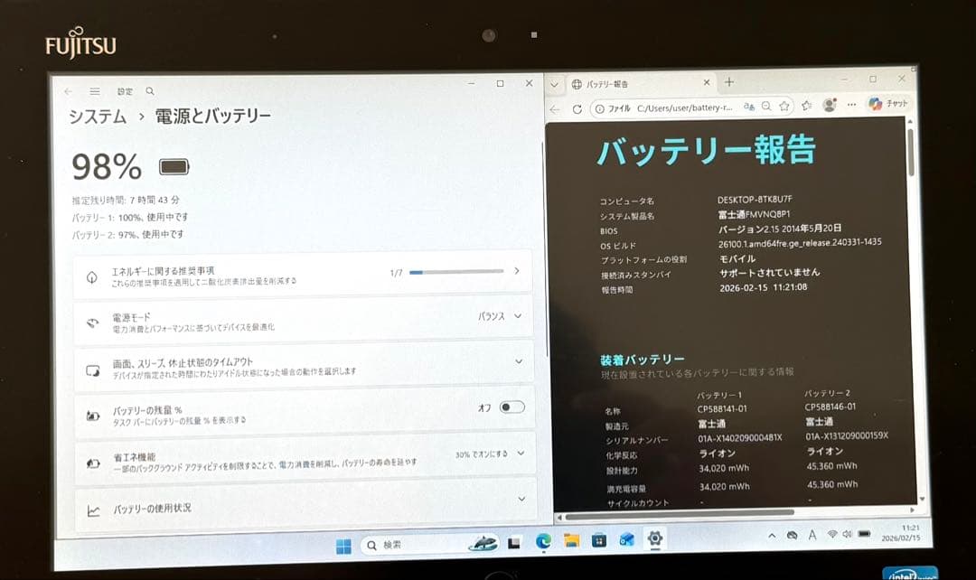The height and width of the screenshot is (580, 976).
Task: Select battery 2 name CP588146-01
Action: coord(831,407)
